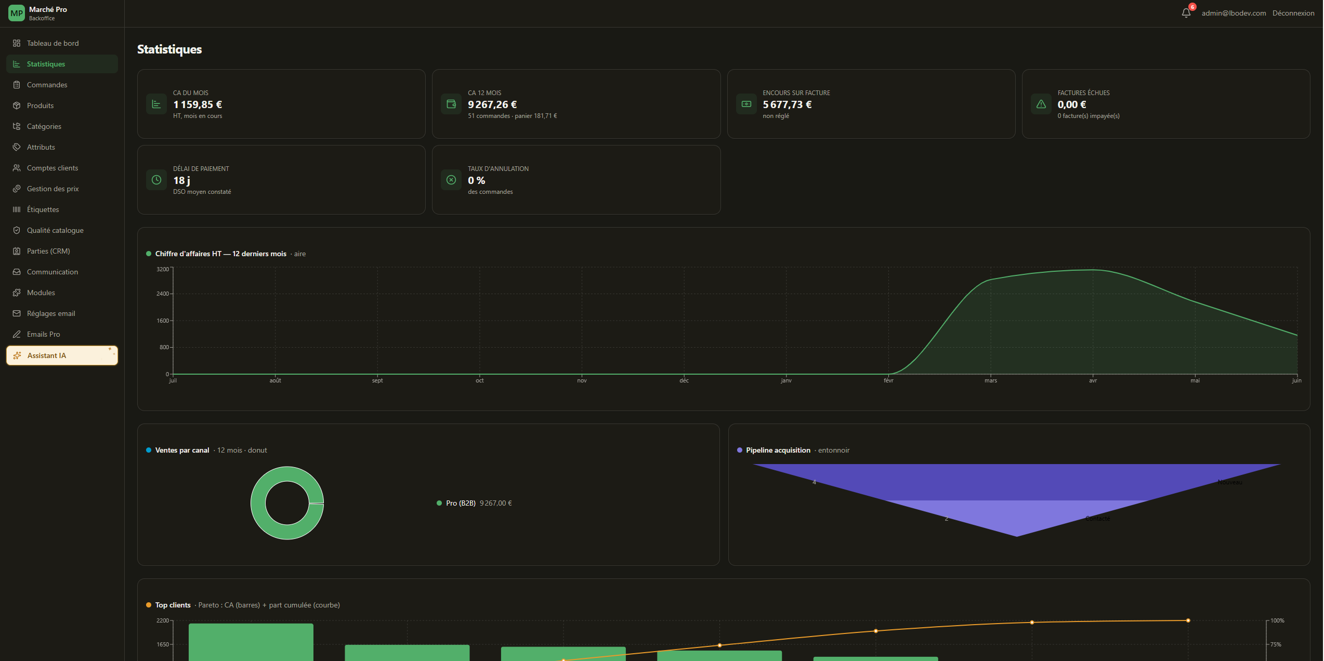Click the Nouveau funnel segment
The image size is (1324, 661).
pyautogui.click(x=1016, y=482)
